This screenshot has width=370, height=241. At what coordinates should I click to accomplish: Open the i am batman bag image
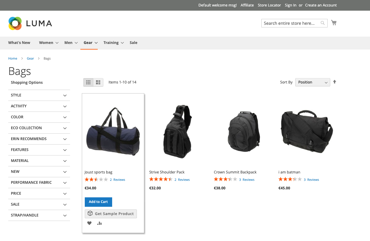pyautogui.click(x=307, y=131)
